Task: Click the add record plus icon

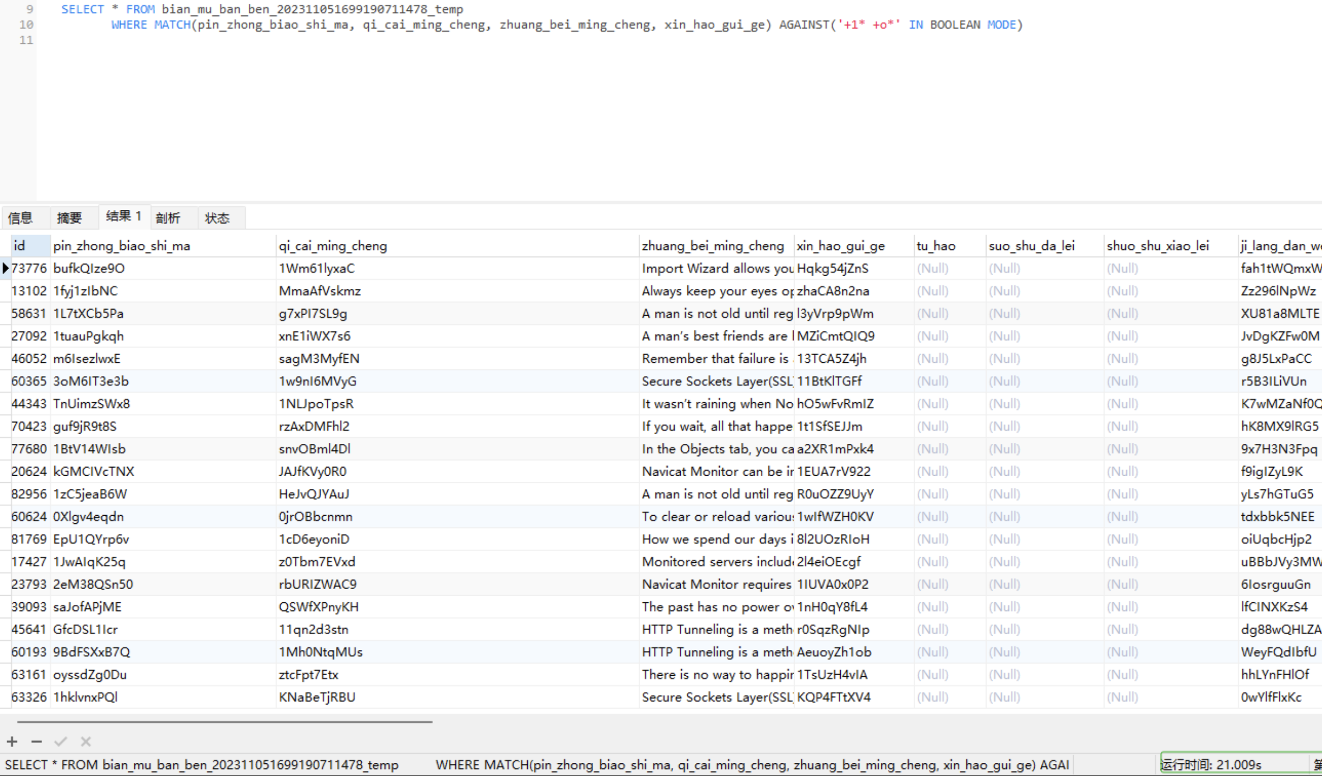Action: [x=12, y=741]
